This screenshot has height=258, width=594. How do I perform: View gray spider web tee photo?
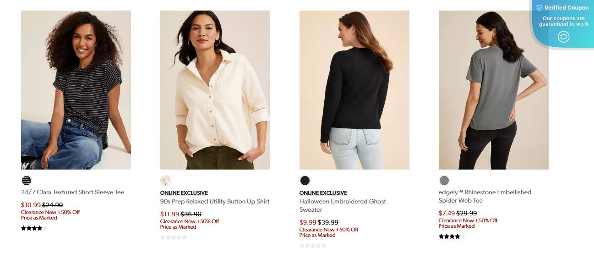[494, 90]
